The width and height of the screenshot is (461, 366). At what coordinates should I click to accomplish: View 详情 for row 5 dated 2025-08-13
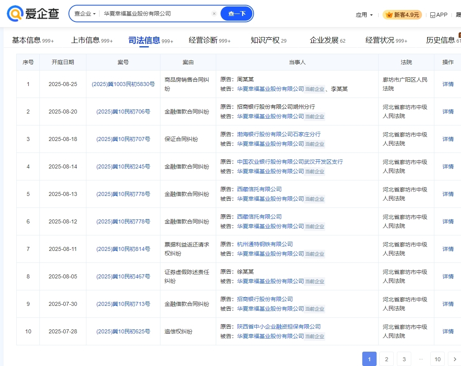coord(448,194)
